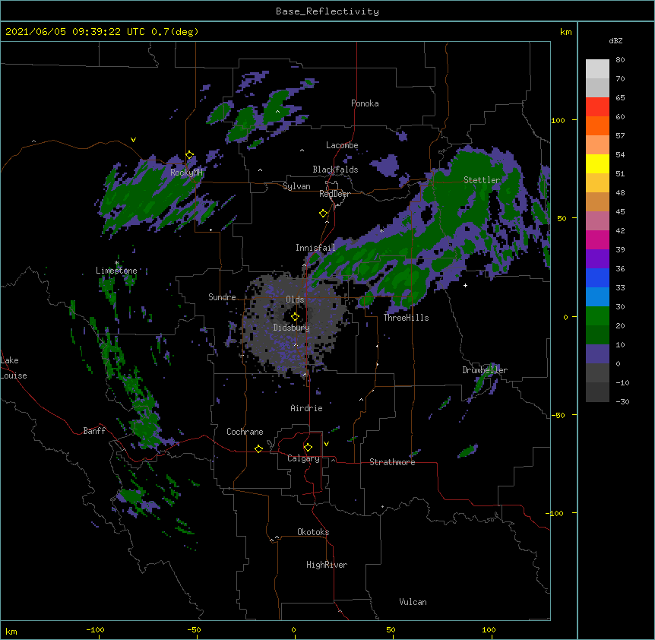The image size is (655, 640).
Task: Select the yellow diamond marker above the RockyMH label
Action: click(x=190, y=155)
